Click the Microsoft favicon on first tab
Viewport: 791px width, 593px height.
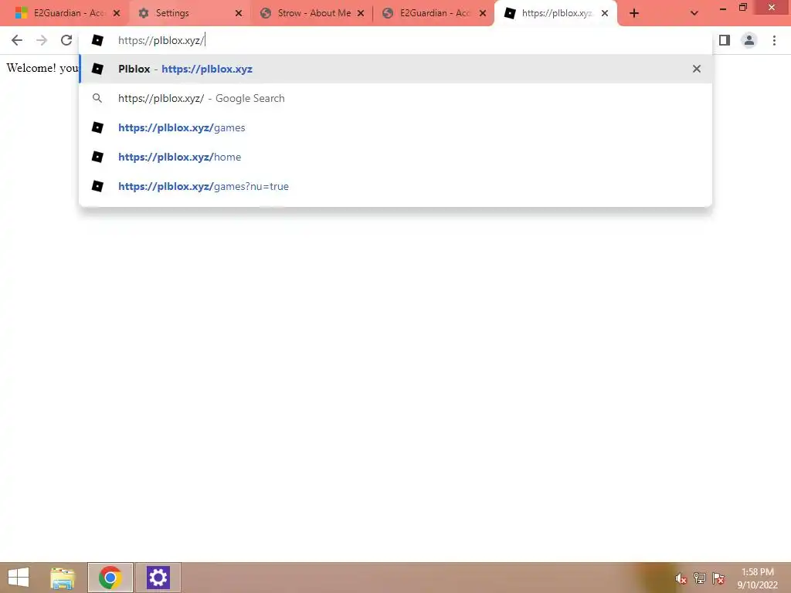[21, 13]
